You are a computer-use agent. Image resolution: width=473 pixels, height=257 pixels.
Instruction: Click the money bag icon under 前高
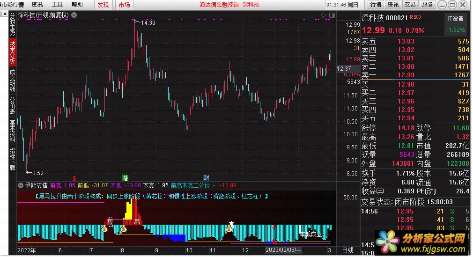[x=104, y=229]
